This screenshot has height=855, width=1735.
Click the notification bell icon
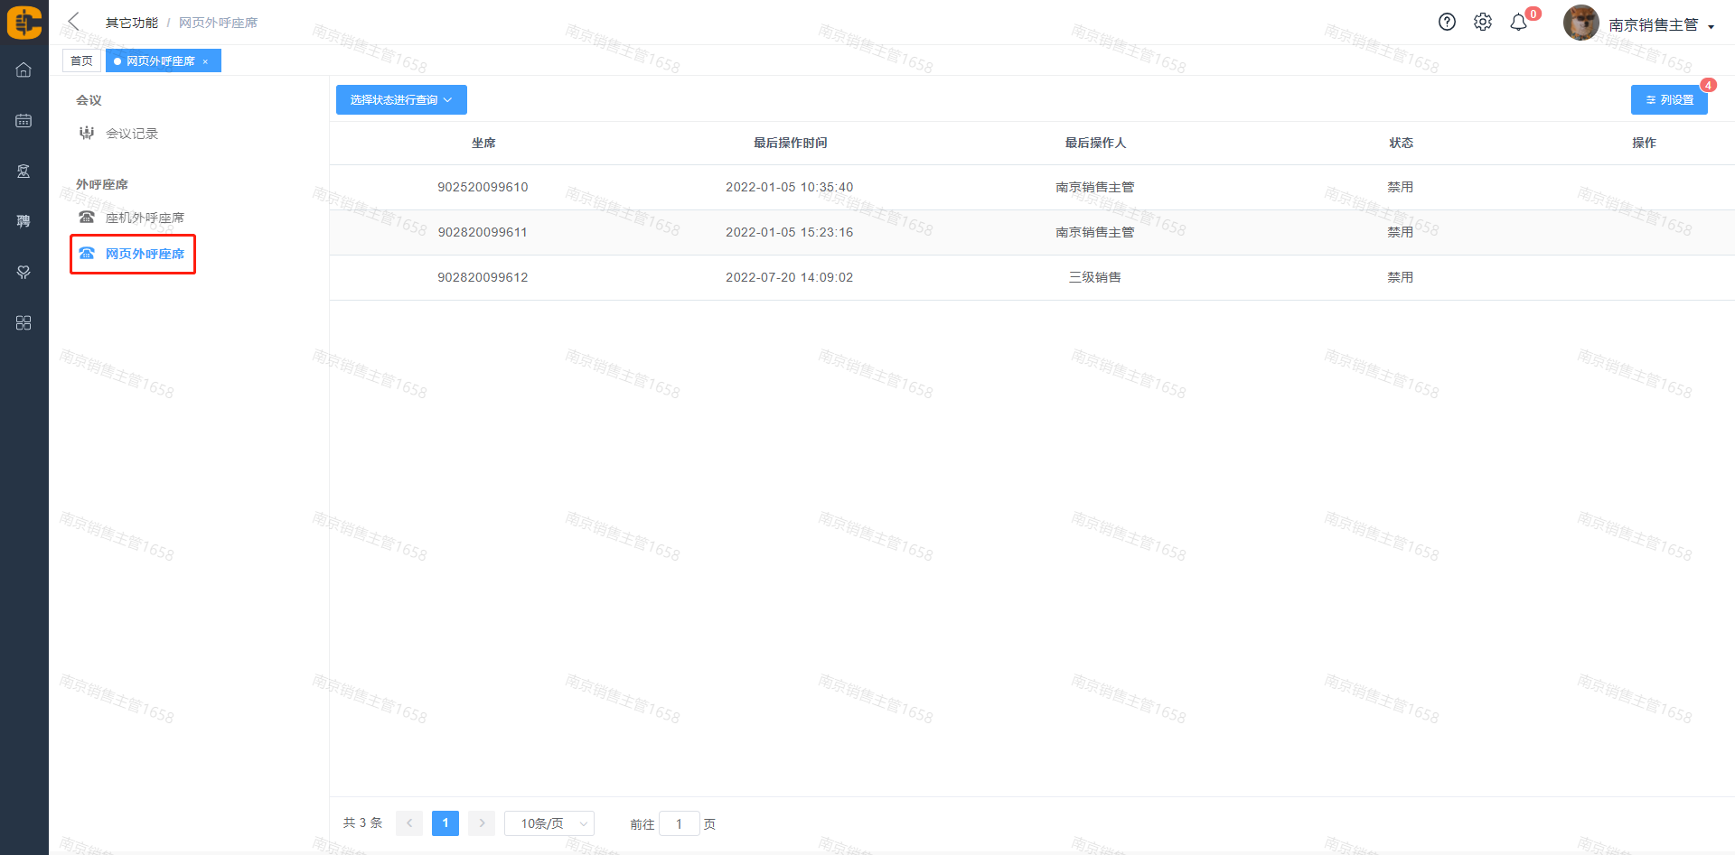[1519, 23]
